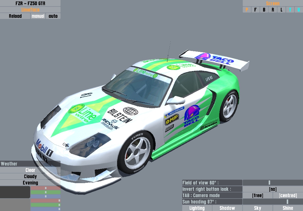Screen dimensions: 303x211
Task: Select the L view button
Action: (x=281, y=10)
